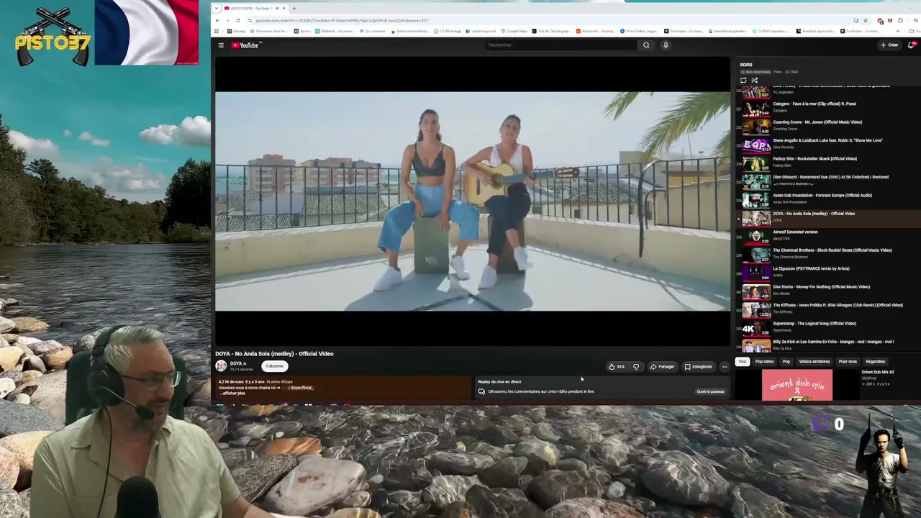The width and height of the screenshot is (921, 518).
Task: Open a new browser tab
Action: point(294,9)
